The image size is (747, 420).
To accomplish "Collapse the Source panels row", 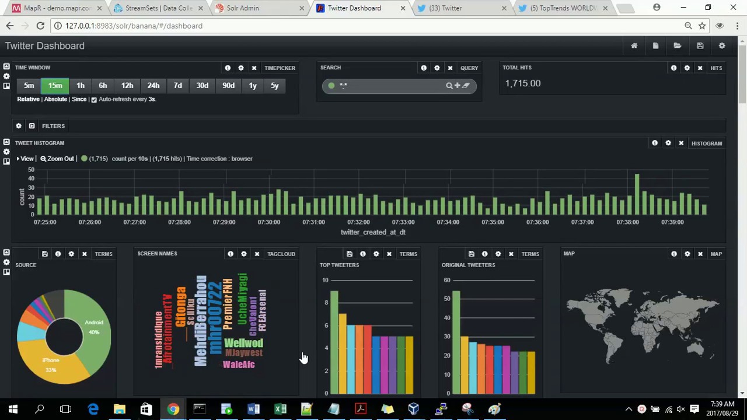I will coord(6,252).
